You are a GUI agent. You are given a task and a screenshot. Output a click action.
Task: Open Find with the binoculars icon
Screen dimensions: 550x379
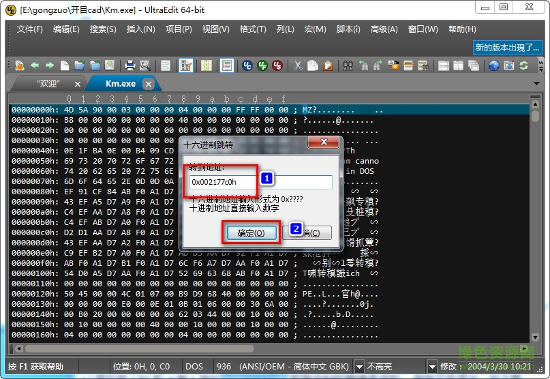[348, 65]
